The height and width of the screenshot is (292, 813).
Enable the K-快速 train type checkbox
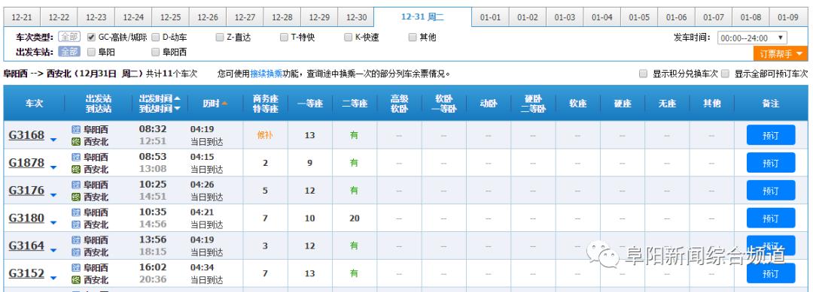(348, 38)
